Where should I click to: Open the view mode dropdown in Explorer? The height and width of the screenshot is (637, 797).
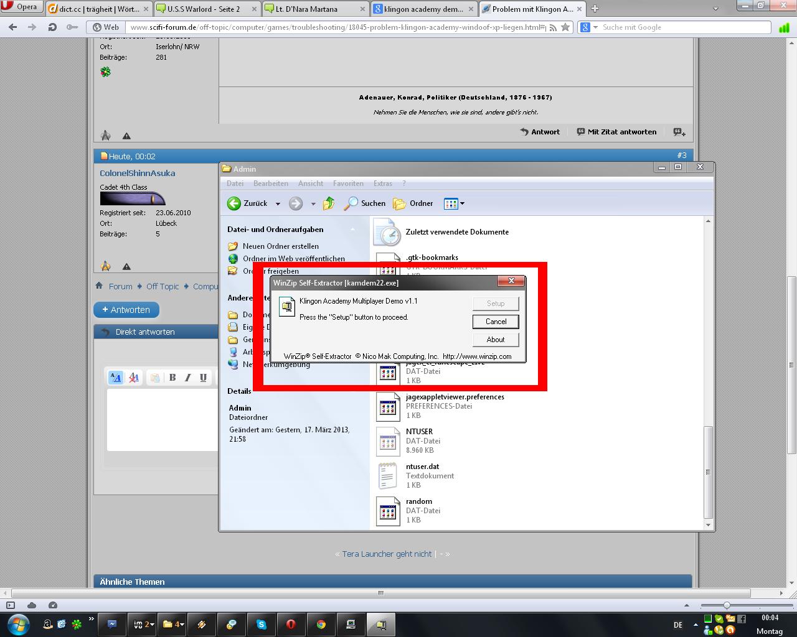click(462, 203)
